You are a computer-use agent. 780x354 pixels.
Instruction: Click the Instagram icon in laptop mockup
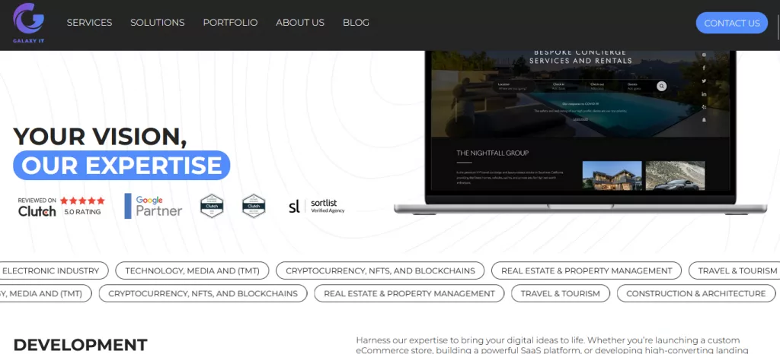(x=704, y=55)
